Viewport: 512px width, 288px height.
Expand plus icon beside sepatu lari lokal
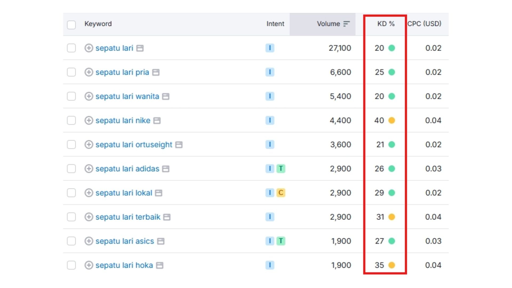coord(89,193)
